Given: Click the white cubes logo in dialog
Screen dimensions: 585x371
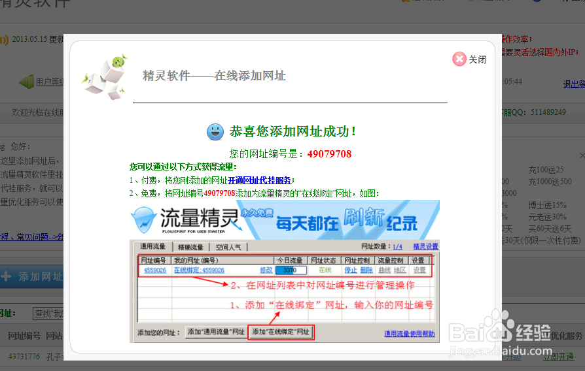Looking at the screenshot, I should [105, 77].
